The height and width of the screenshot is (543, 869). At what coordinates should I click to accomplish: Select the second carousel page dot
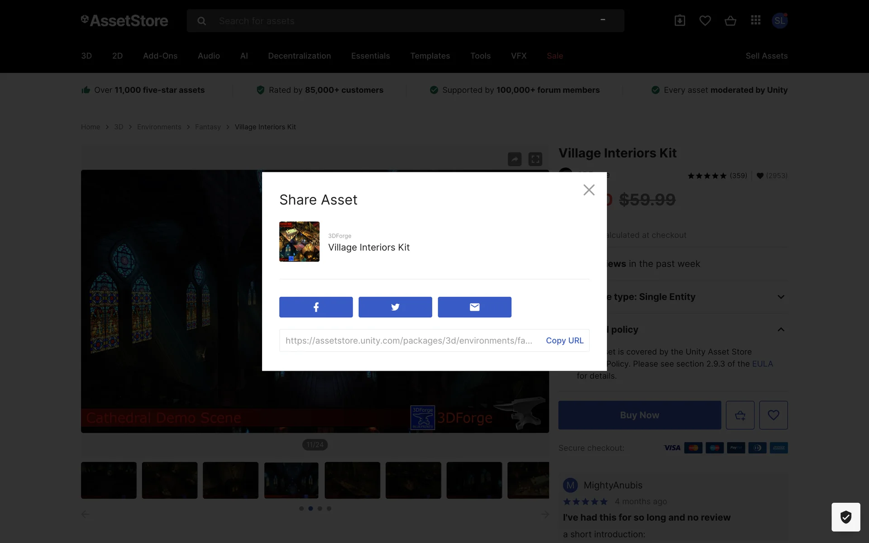point(310,509)
